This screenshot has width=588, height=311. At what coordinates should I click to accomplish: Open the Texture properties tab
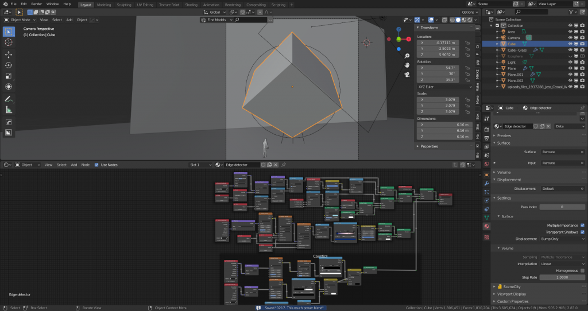tap(486, 237)
